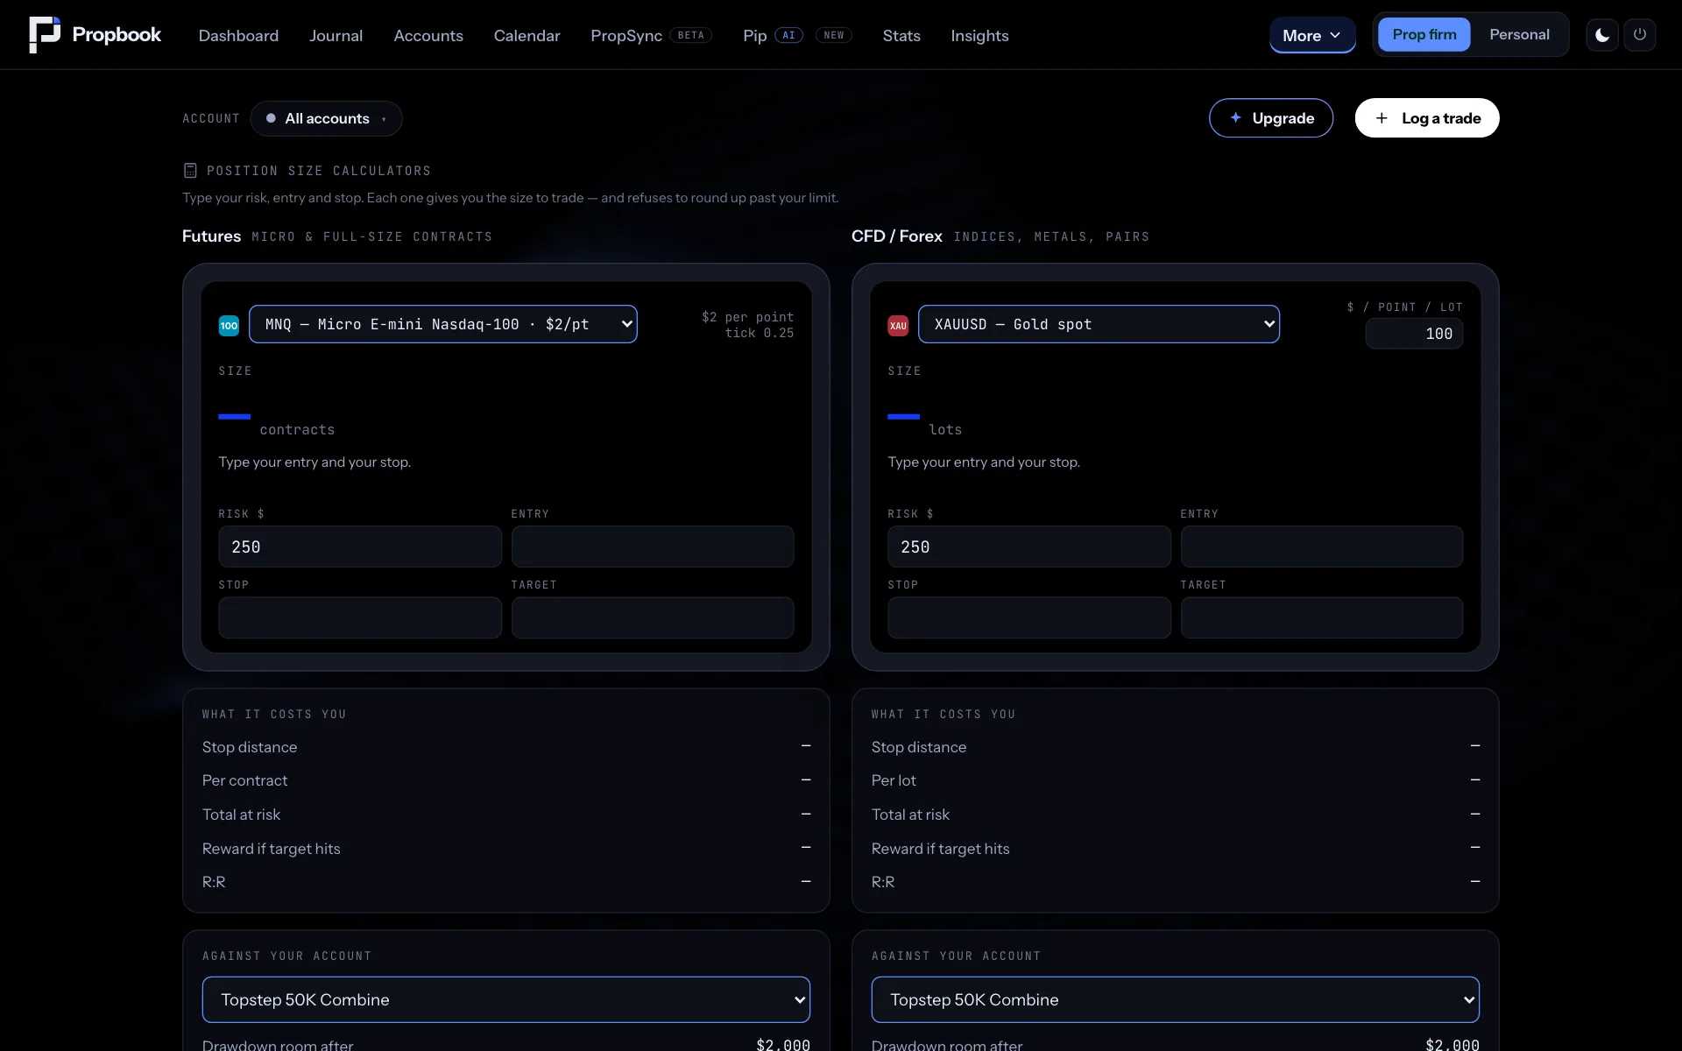Open the Stats tab
The image size is (1682, 1051).
click(901, 36)
